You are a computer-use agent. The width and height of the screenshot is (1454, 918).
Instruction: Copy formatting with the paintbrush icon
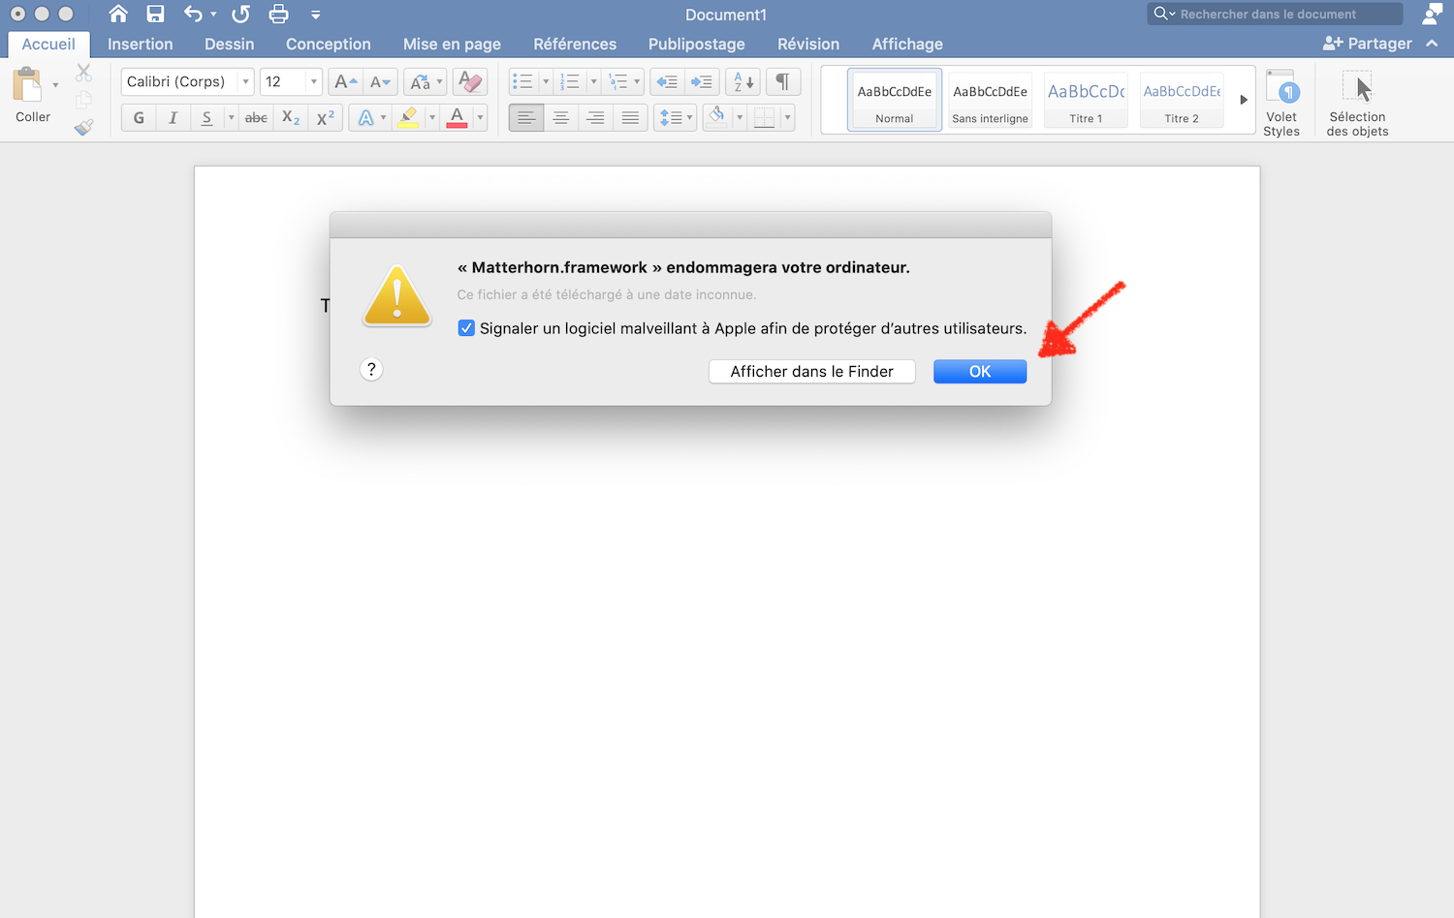pyautogui.click(x=84, y=127)
